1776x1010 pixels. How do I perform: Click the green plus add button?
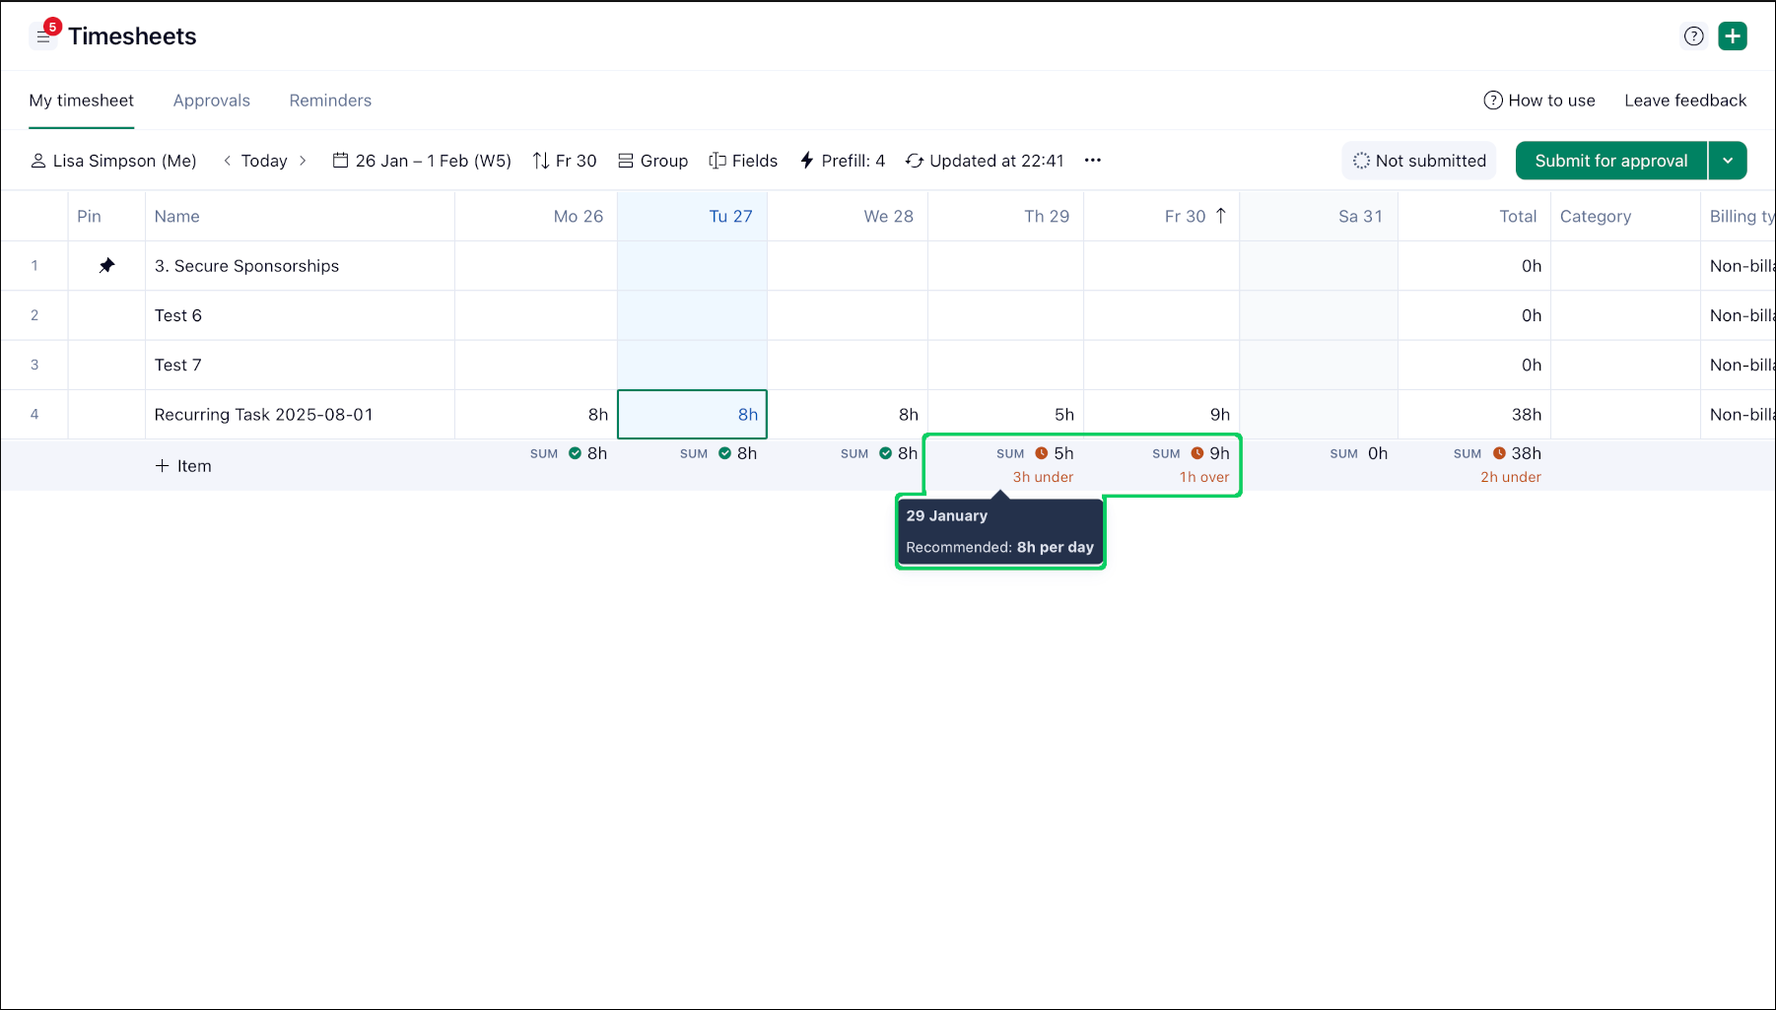(x=1732, y=36)
